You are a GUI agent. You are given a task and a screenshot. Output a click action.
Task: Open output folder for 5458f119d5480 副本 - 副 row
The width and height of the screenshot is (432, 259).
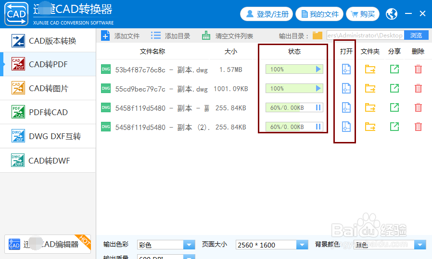click(x=370, y=107)
